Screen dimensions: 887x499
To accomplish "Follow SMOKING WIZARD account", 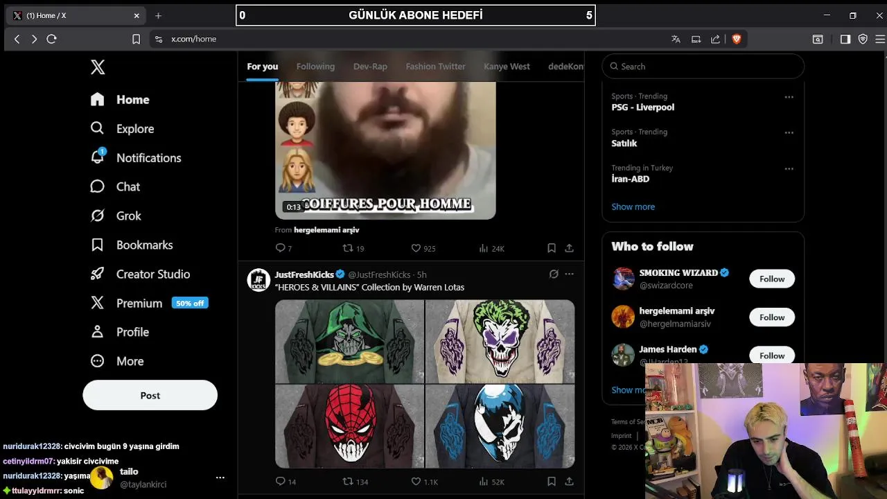I will tap(771, 279).
